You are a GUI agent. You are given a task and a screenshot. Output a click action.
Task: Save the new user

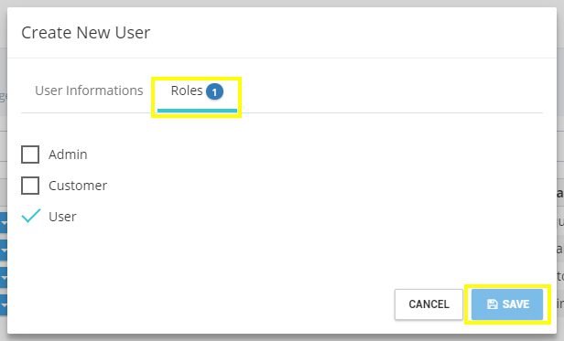click(507, 304)
